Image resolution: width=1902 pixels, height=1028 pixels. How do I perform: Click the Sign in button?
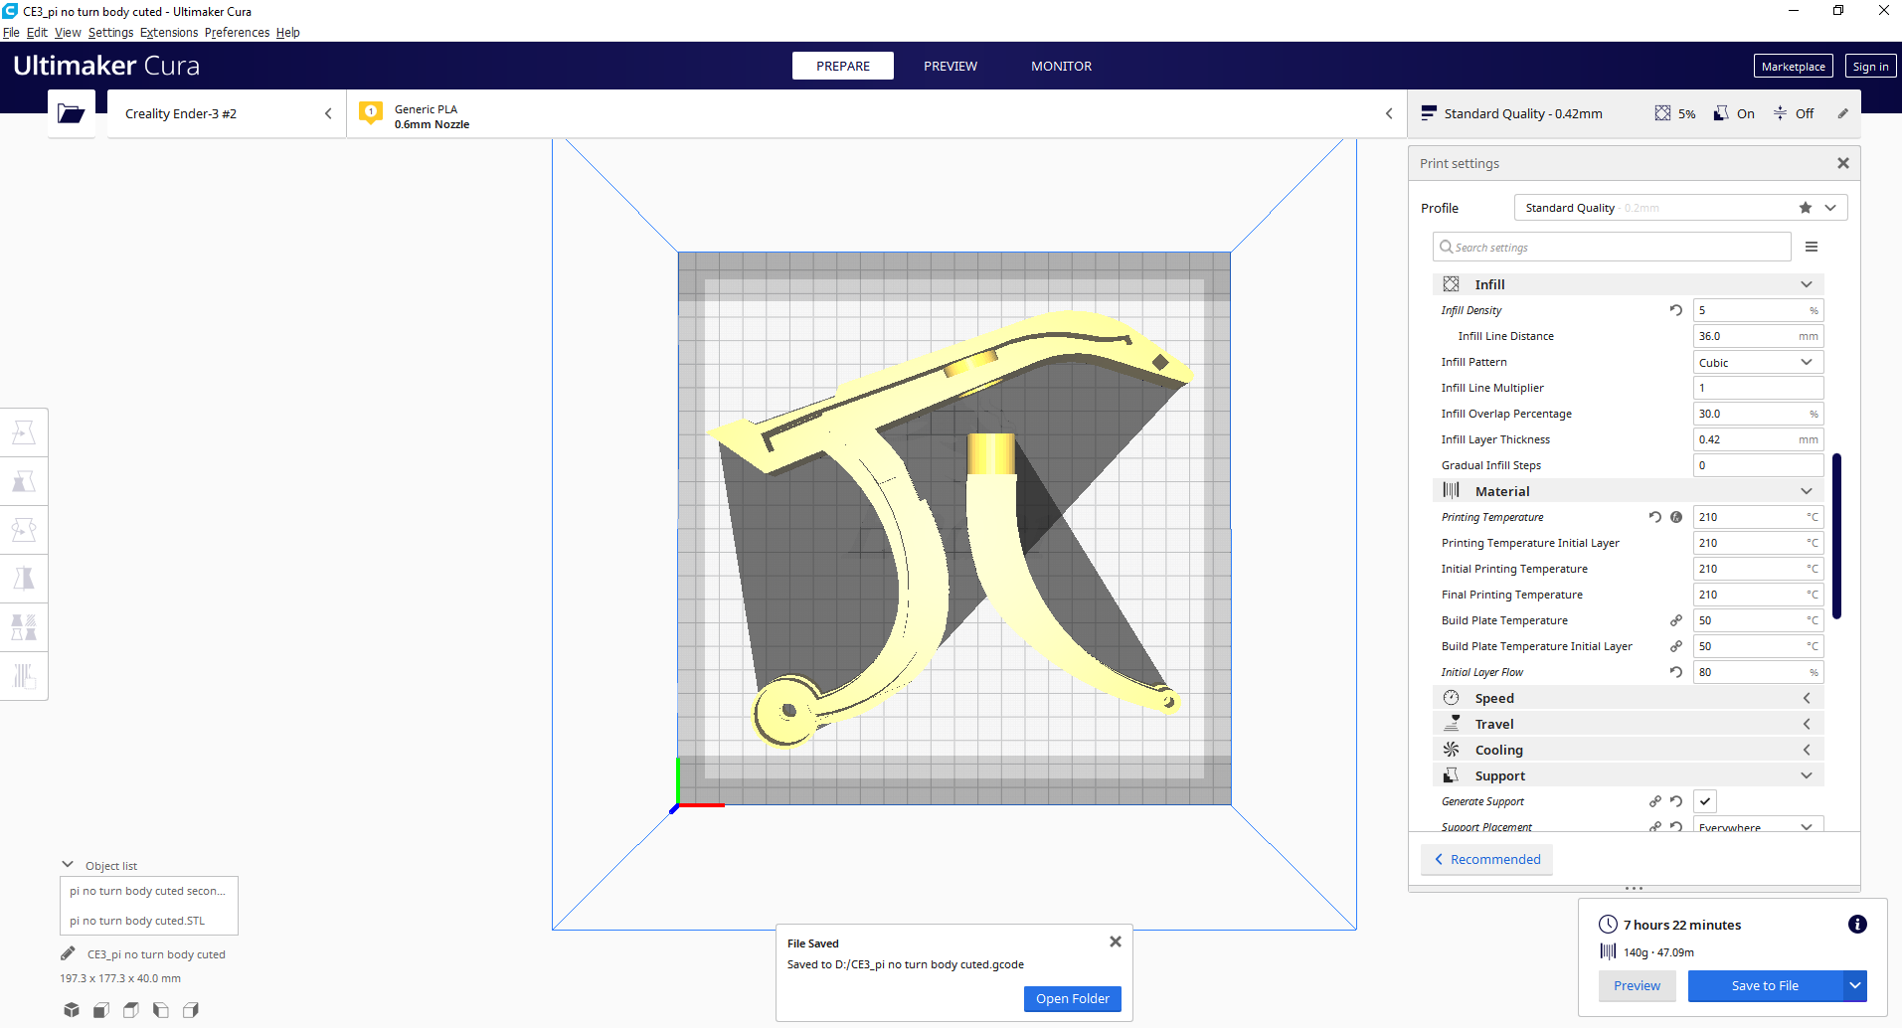[1870, 66]
